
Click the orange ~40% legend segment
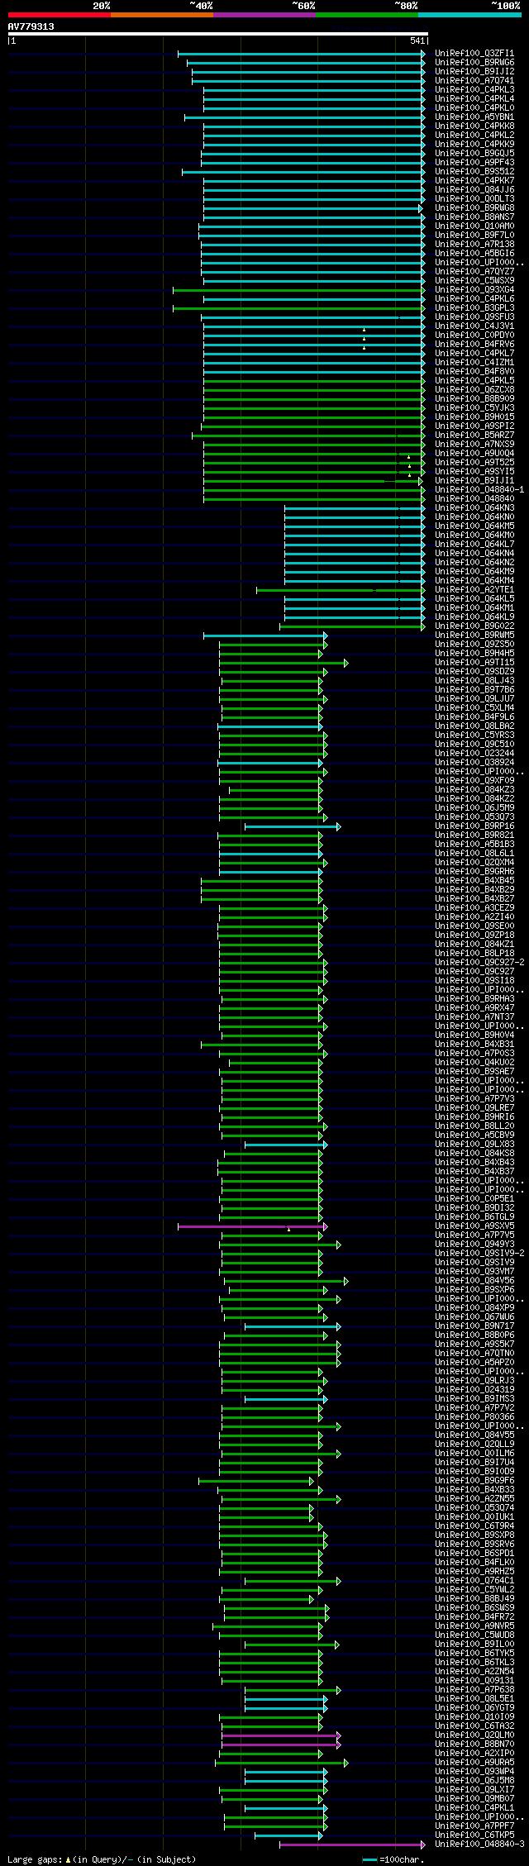coord(162,15)
